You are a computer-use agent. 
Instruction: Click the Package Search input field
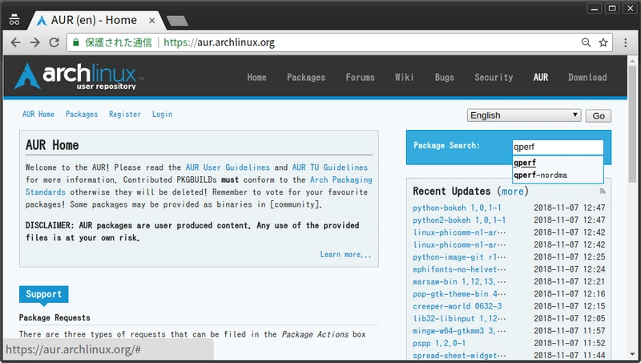click(558, 147)
